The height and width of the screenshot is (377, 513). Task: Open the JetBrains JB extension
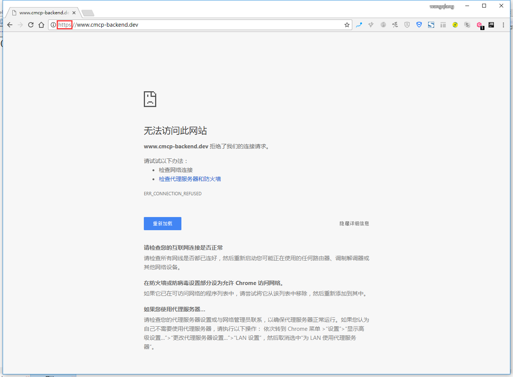(491, 25)
